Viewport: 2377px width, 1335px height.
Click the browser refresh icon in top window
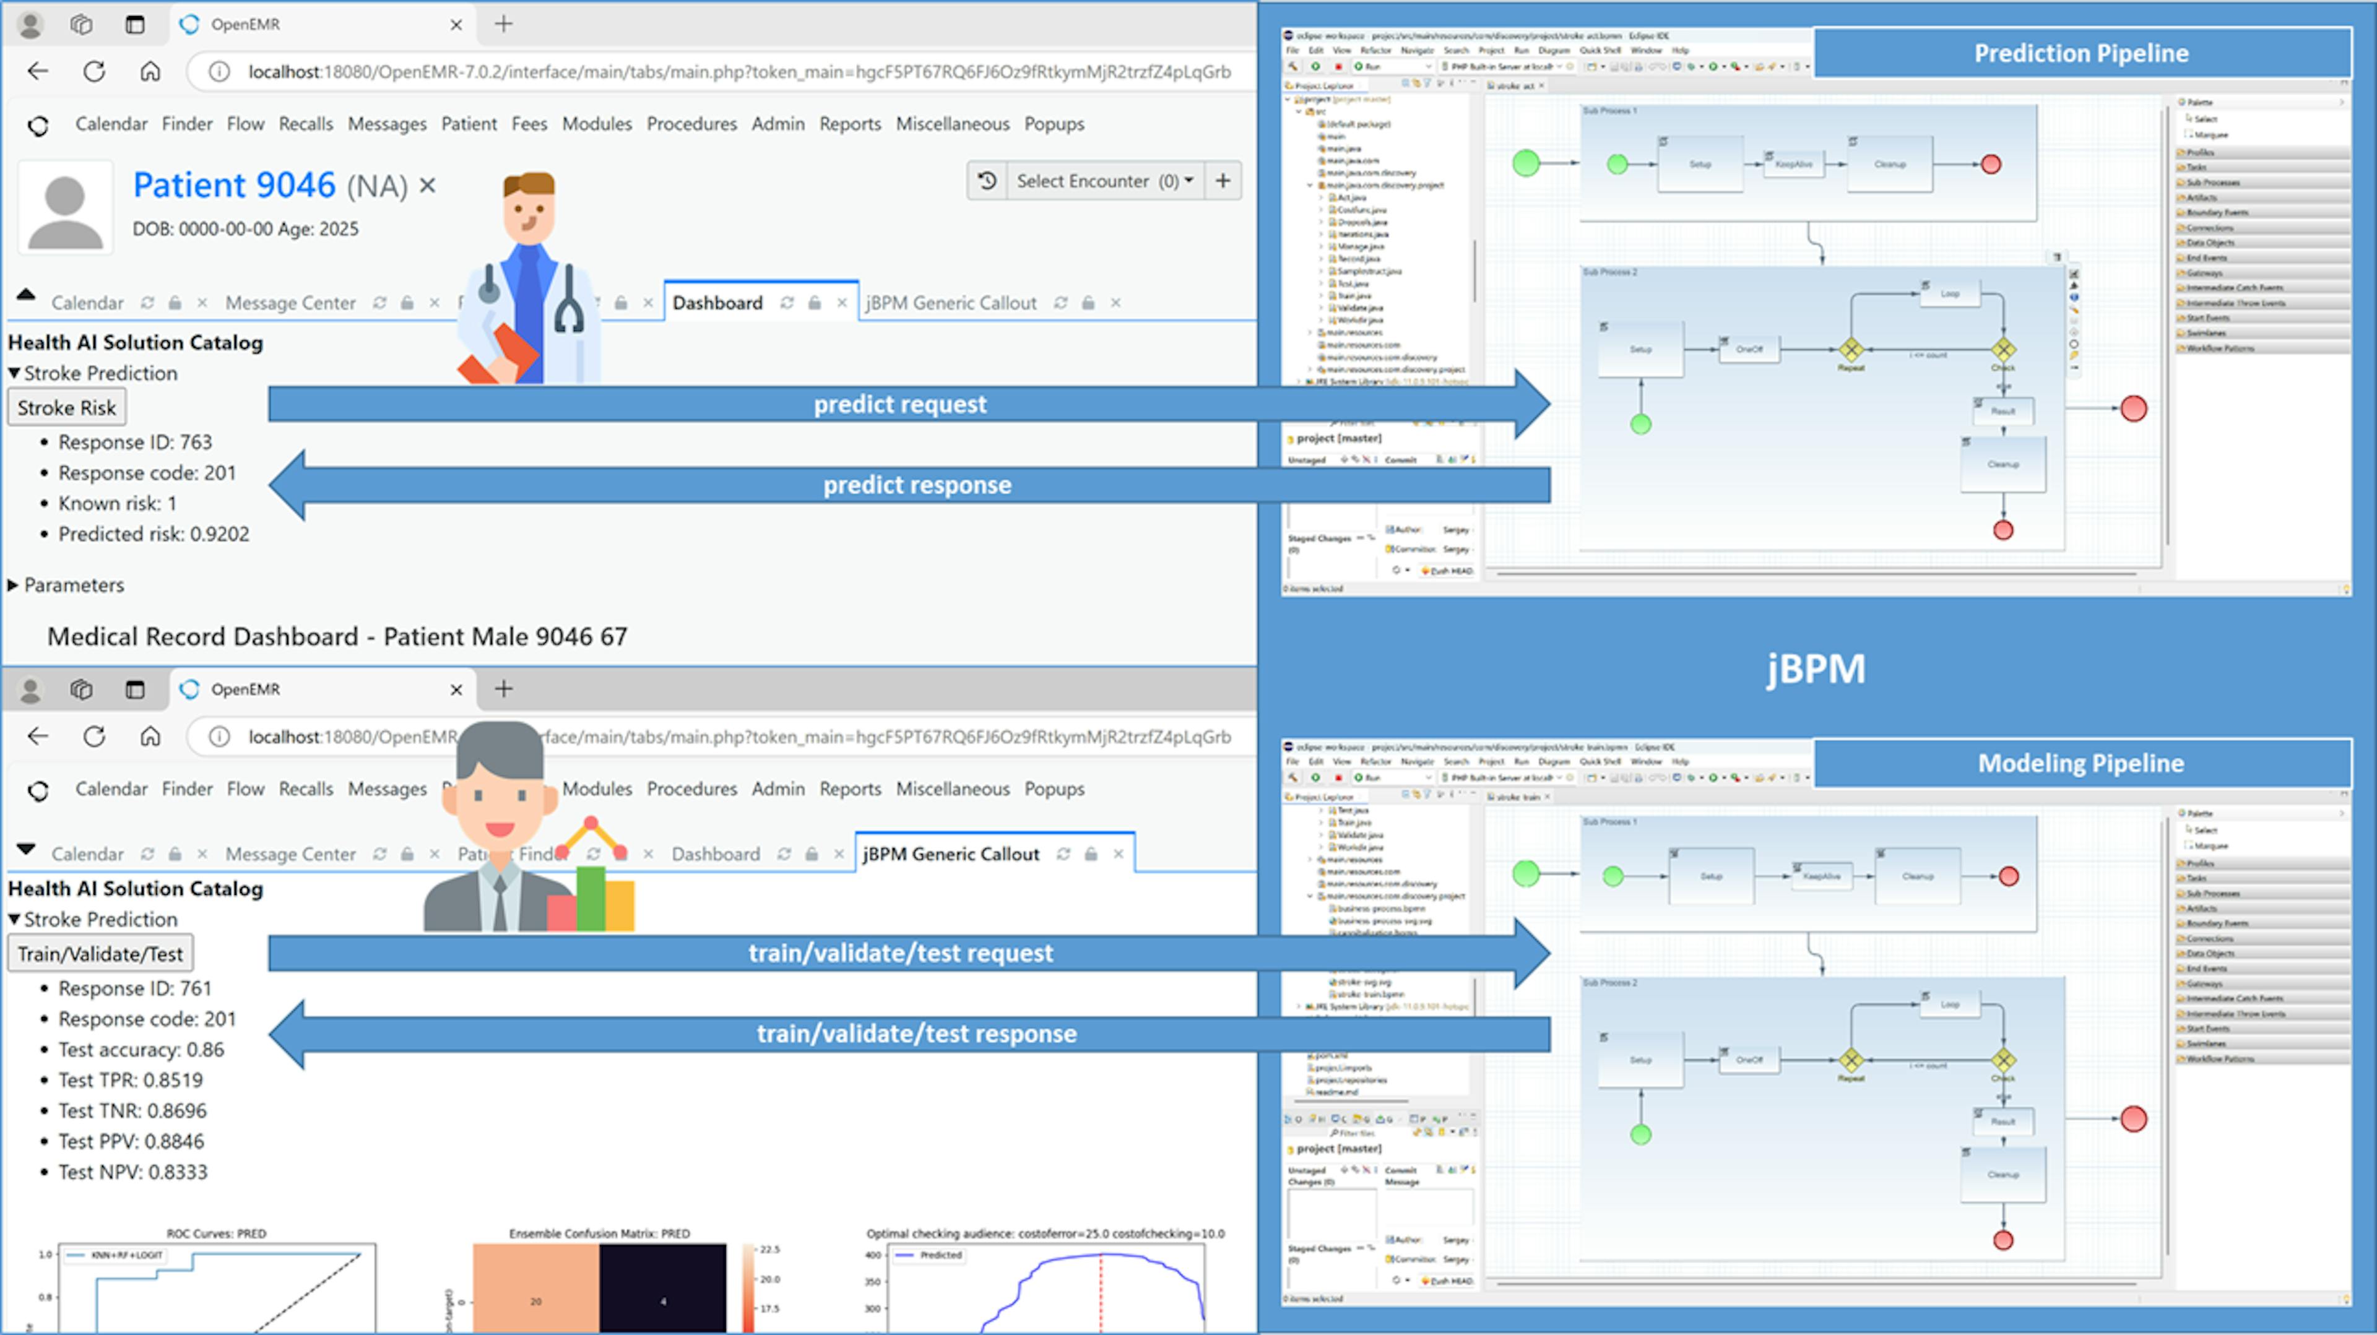coord(94,72)
